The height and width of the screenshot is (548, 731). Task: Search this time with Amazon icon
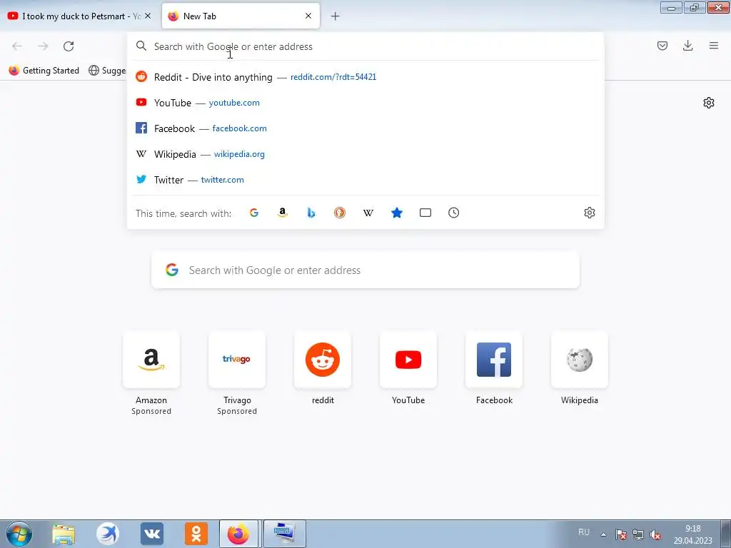283,213
